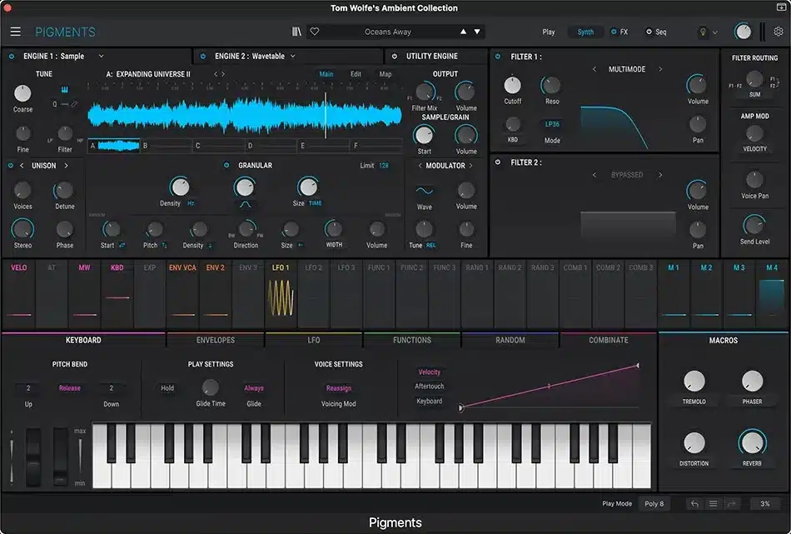Open the sample Map view
The height and width of the screenshot is (534, 791).
pos(386,73)
